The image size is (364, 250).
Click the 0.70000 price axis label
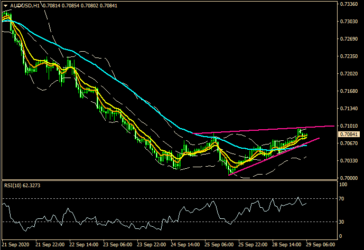tap(348, 178)
